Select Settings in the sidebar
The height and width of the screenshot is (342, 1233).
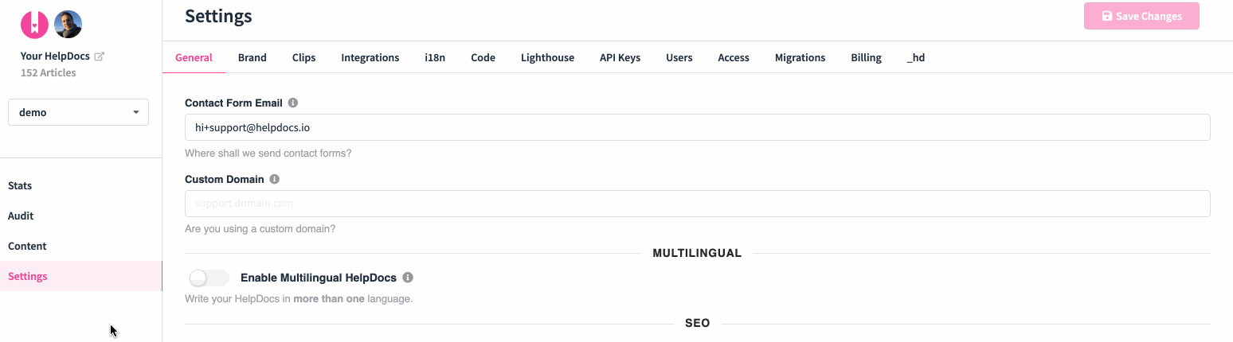tap(80, 276)
